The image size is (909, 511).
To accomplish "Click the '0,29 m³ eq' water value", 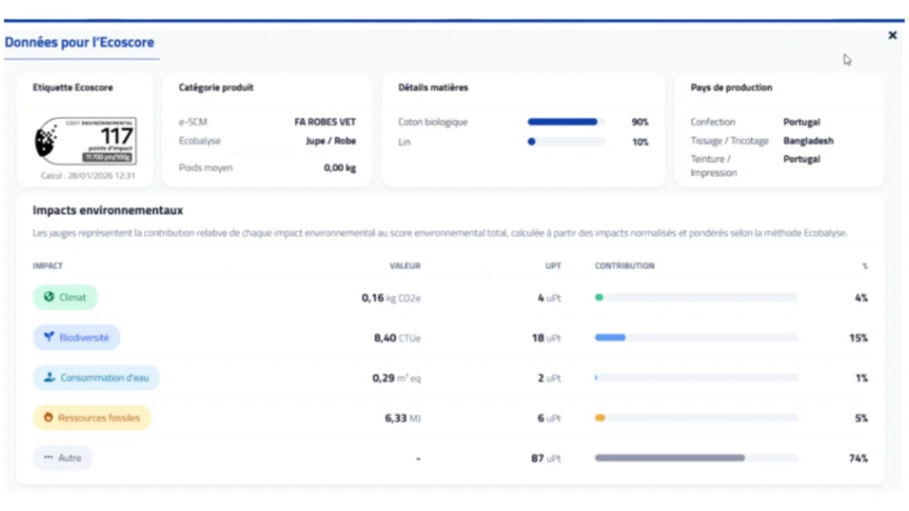I will [397, 378].
